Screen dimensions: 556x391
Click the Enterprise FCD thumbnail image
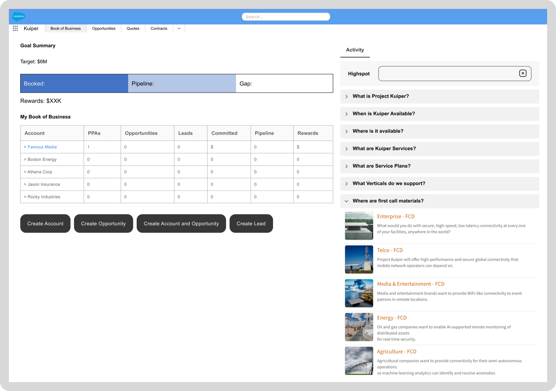pyautogui.click(x=359, y=226)
